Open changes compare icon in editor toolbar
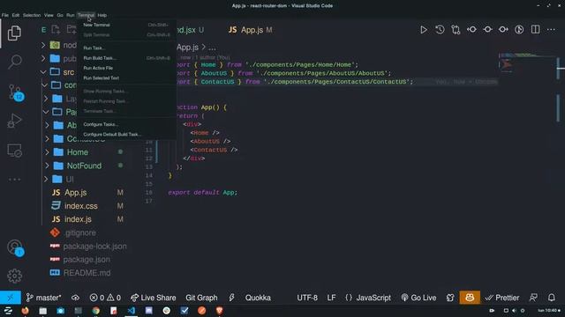Image resolution: width=565 pixels, height=317 pixels. click(x=456, y=29)
